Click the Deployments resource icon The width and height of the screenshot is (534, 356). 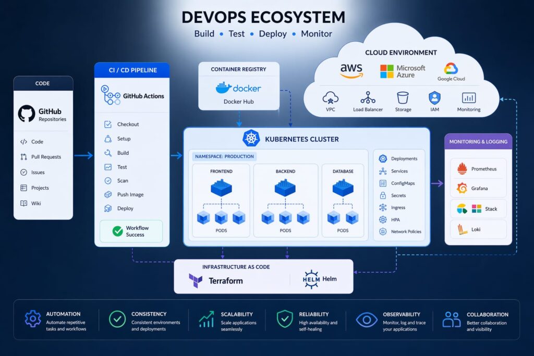[383, 158]
